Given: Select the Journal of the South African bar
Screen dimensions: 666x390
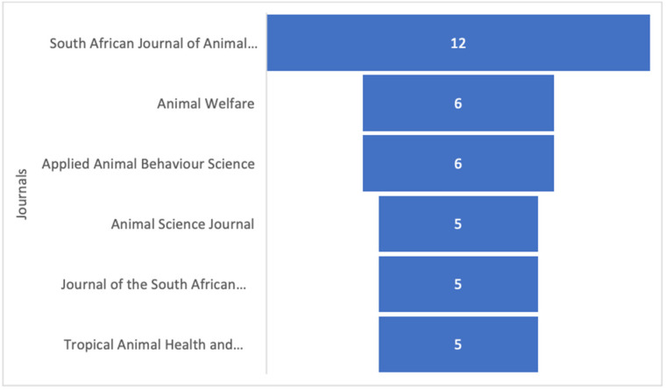Looking at the screenshot, I should coord(458,284).
